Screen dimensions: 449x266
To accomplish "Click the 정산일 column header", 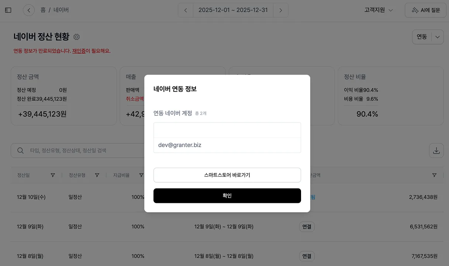I will tap(23, 175).
